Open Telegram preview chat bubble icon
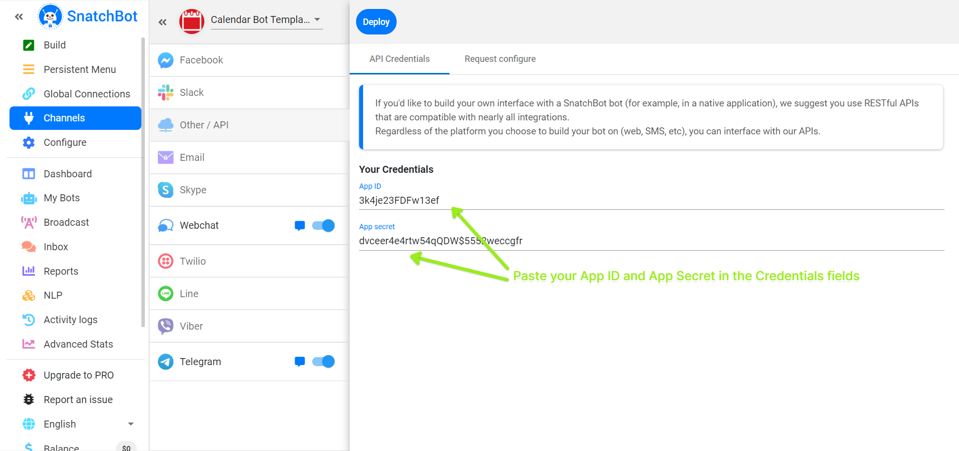The width and height of the screenshot is (959, 451). [300, 362]
